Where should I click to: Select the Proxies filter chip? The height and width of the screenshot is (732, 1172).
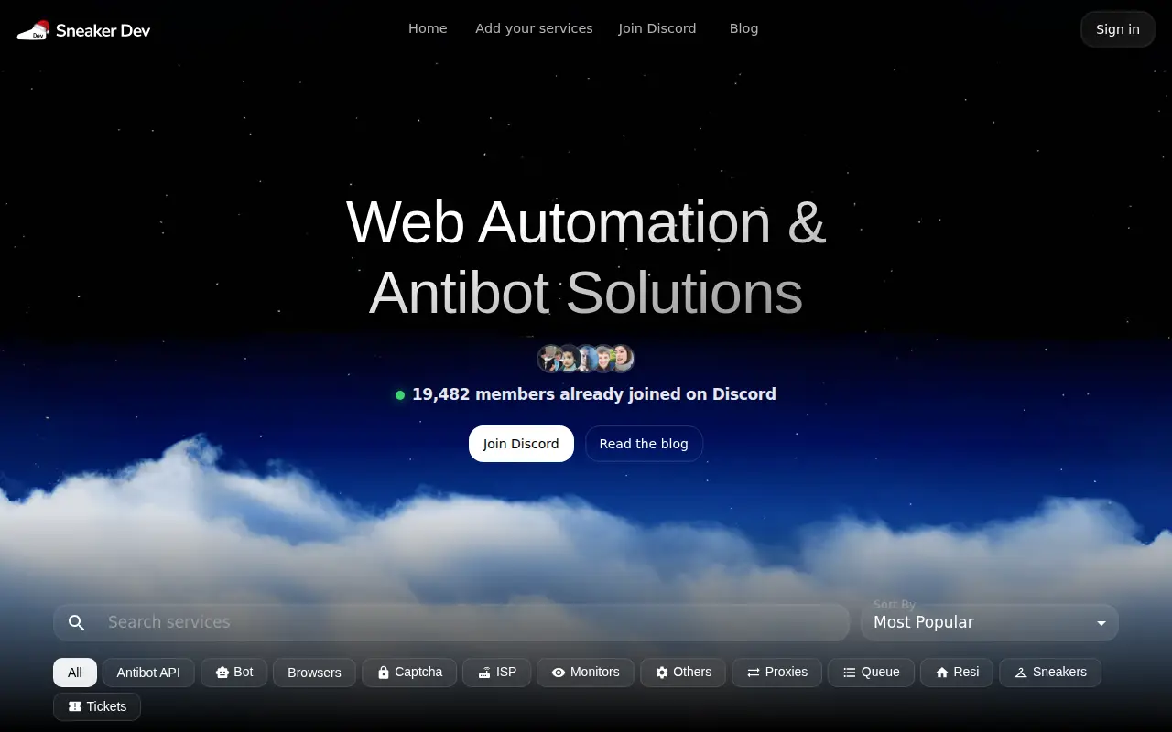[776, 672]
